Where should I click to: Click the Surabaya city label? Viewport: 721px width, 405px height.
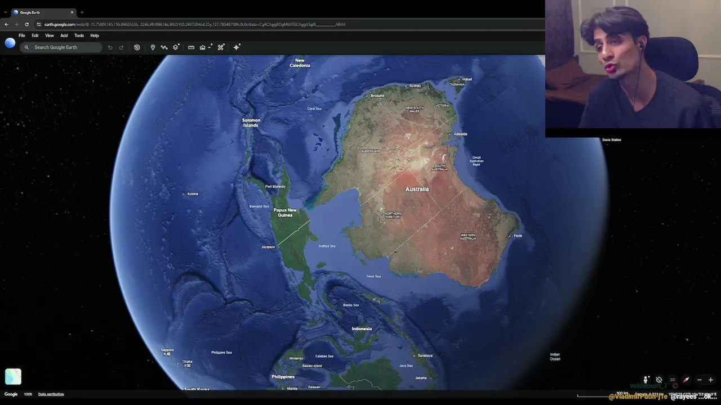(425, 355)
